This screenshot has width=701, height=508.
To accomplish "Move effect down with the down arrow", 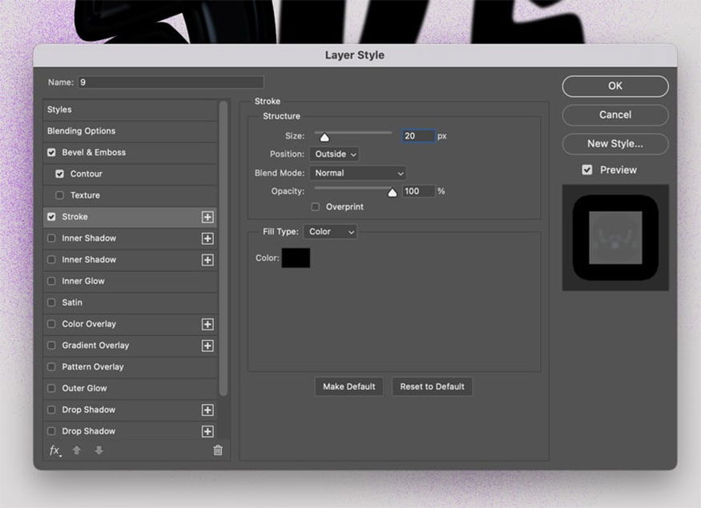I will (x=99, y=450).
